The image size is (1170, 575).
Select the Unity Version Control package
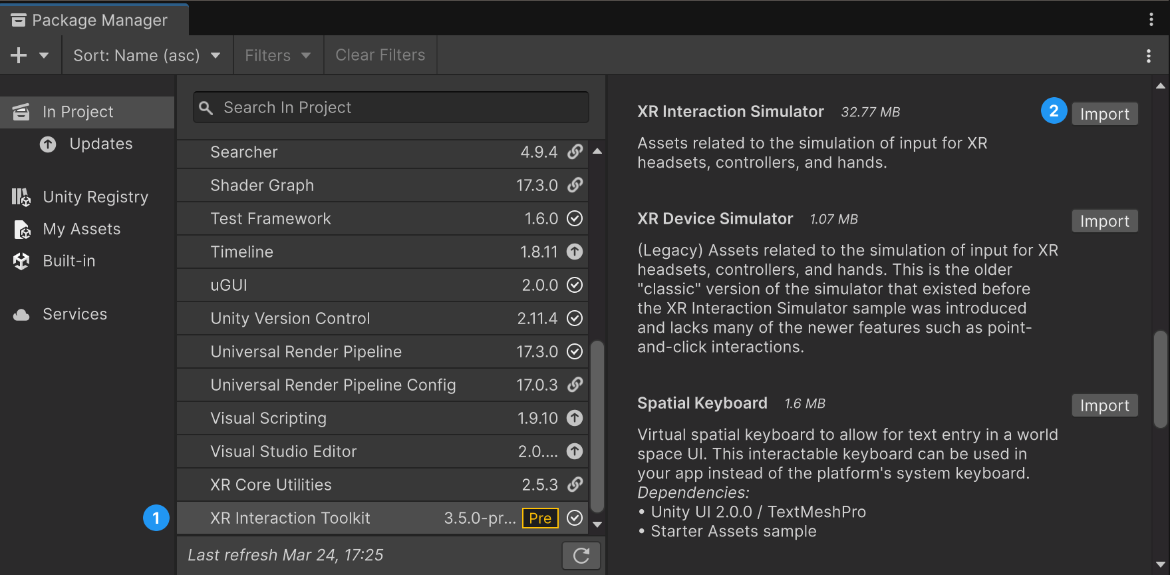[382, 318]
